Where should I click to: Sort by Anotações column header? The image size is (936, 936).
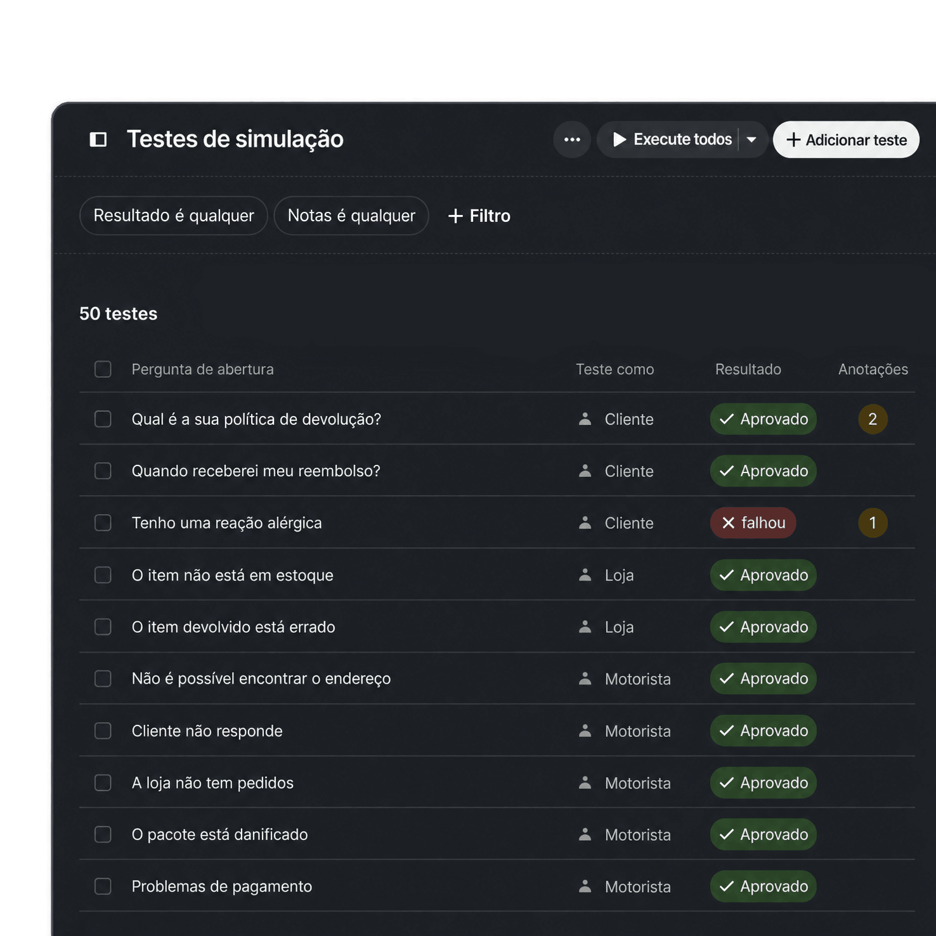pyautogui.click(x=873, y=369)
